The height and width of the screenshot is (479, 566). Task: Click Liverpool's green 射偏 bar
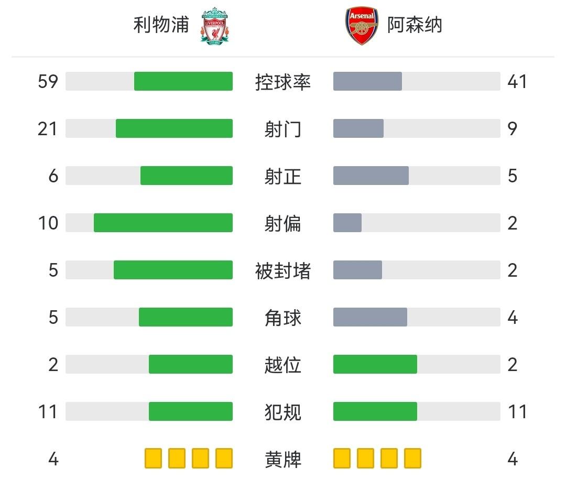coord(163,223)
